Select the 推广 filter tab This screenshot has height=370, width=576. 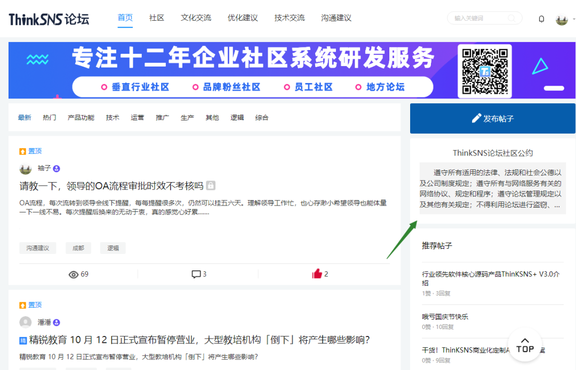[162, 118]
